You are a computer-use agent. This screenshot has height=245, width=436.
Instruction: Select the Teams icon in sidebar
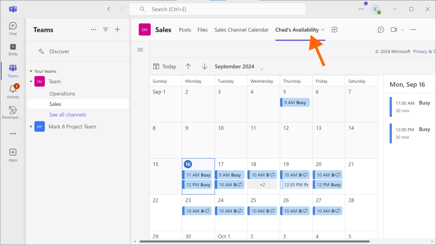click(x=13, y=71)
